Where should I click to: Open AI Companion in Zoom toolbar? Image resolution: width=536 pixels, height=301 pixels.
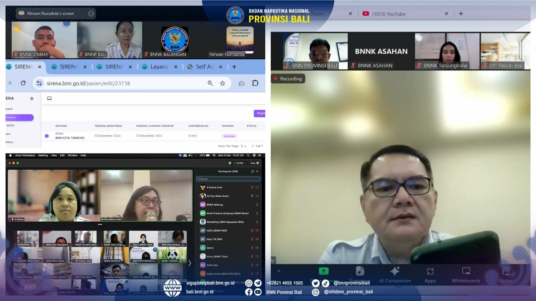tap(395, 274)
